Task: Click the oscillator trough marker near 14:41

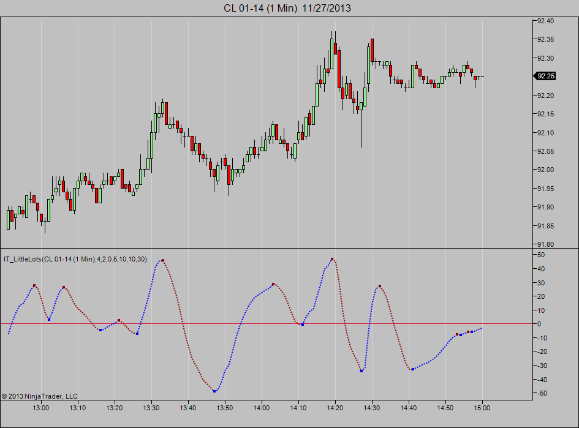Action: [413, 369]
